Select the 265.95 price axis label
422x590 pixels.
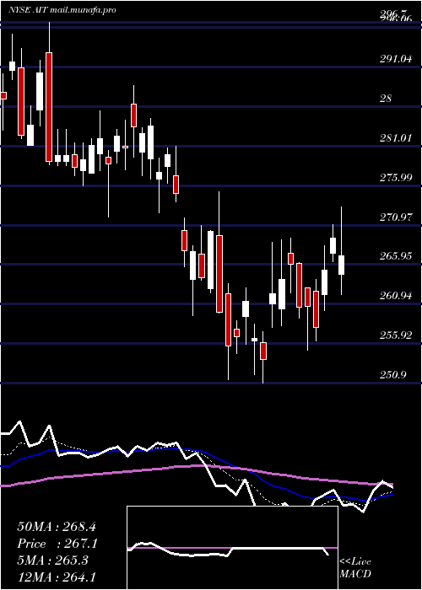coord(395,256)
